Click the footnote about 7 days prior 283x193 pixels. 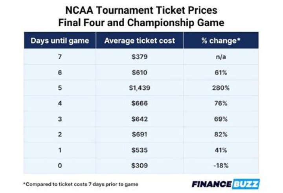(81, 184)
